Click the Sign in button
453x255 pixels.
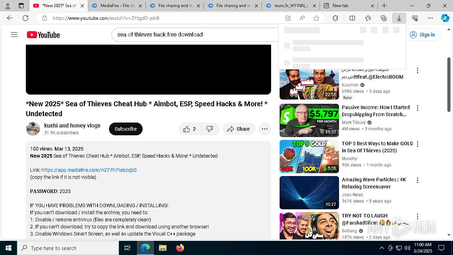point(423,34)
